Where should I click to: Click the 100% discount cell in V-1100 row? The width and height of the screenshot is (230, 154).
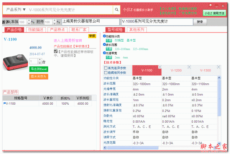point(65,104)
